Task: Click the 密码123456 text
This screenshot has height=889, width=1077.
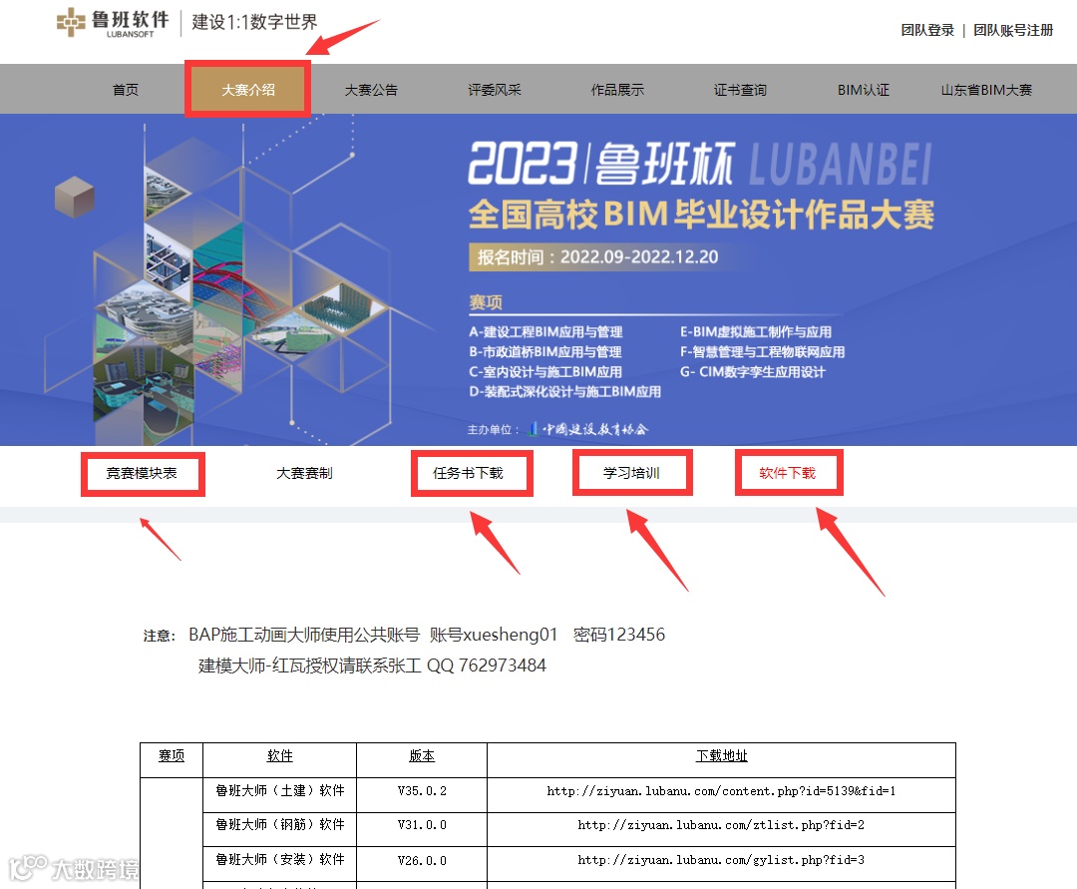Action: (619, 635)
